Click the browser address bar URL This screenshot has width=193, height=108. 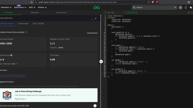[77, 2]
